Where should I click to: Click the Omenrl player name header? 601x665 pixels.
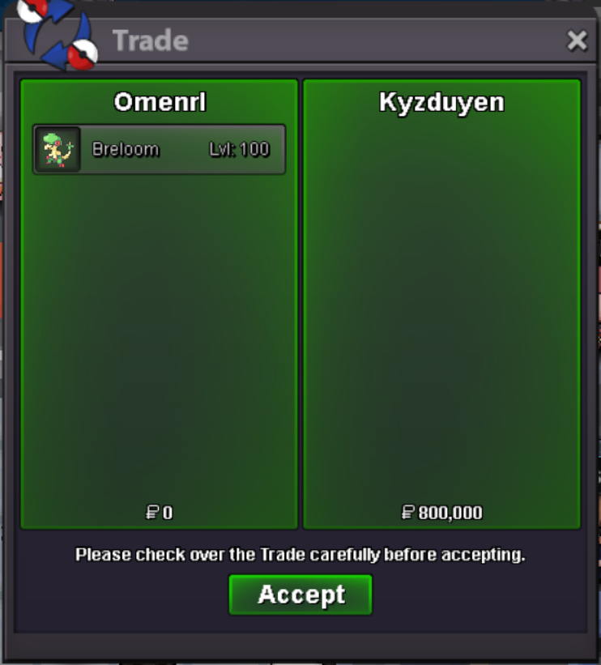[x=160, y=102]
